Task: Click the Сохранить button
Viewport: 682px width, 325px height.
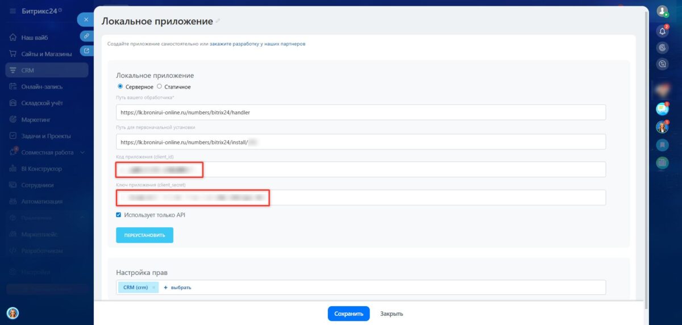Action: pyautogui.click(x=348, y=314)
